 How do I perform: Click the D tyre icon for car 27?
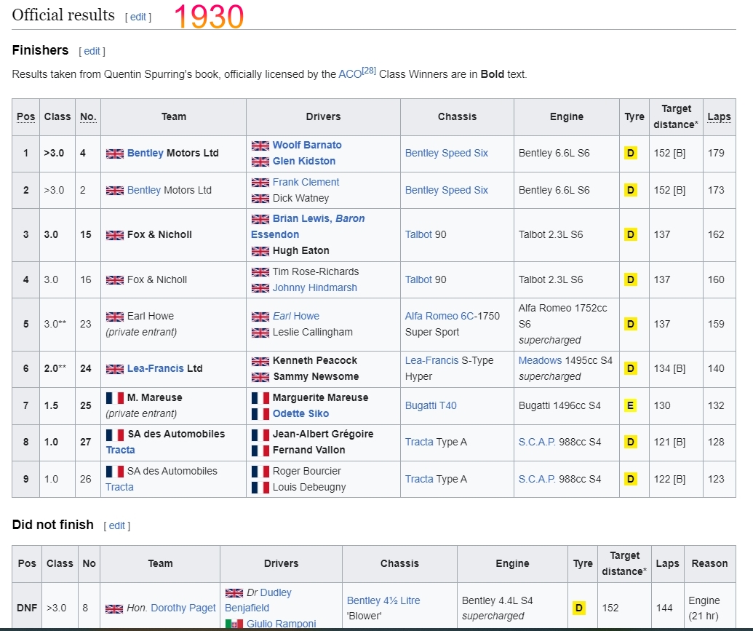pos(631,442)
